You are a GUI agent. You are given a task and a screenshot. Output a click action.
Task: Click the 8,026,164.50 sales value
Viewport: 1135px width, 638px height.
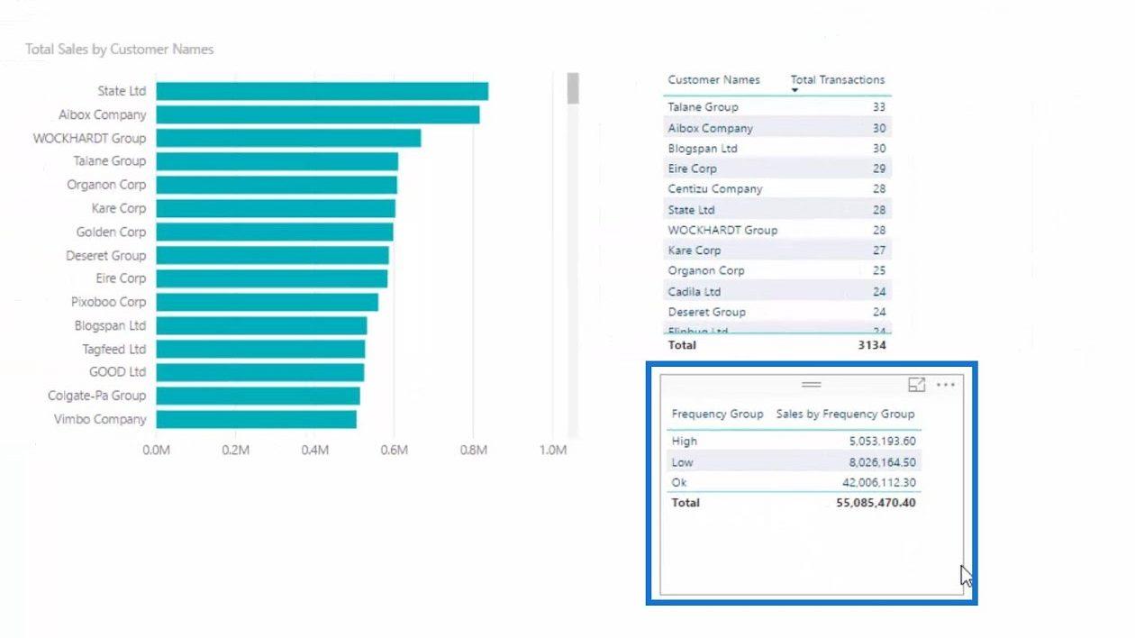pyautogui.click(x=882, y=462)
